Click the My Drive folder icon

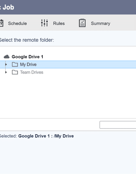coord(15,64)
